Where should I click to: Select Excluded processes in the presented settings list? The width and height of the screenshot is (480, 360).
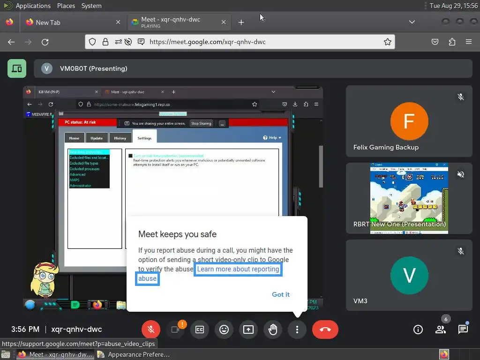(84, 169)
